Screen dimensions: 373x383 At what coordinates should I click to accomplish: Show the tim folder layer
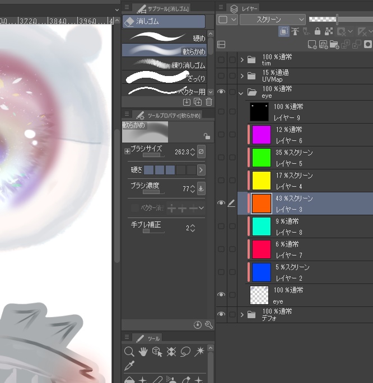click(221, 60)
